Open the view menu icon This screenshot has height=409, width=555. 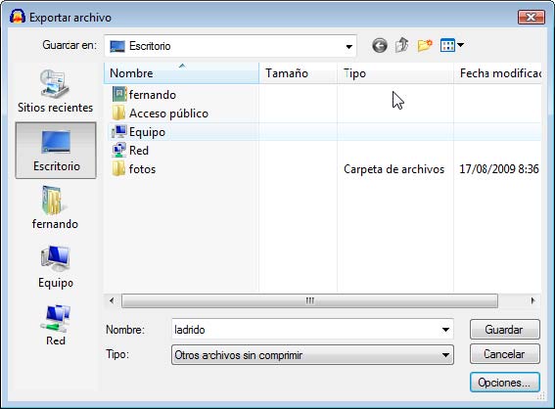click(451, 45)
